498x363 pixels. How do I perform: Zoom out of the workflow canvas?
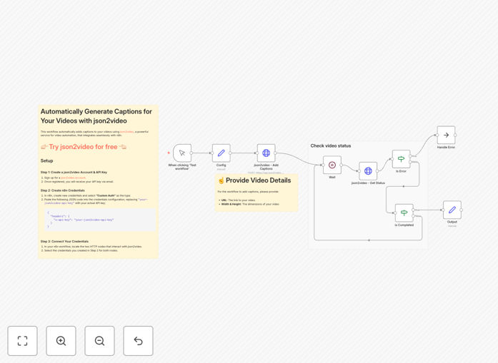click(x=99, y=341)
